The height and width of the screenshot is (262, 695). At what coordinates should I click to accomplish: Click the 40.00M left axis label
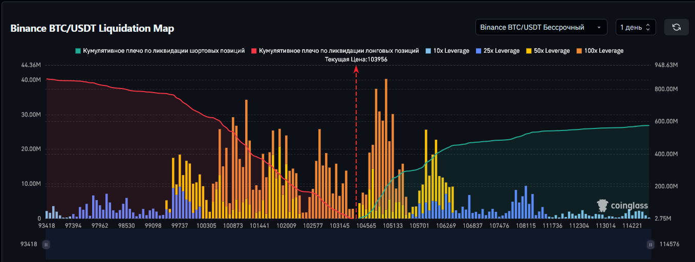31,80
